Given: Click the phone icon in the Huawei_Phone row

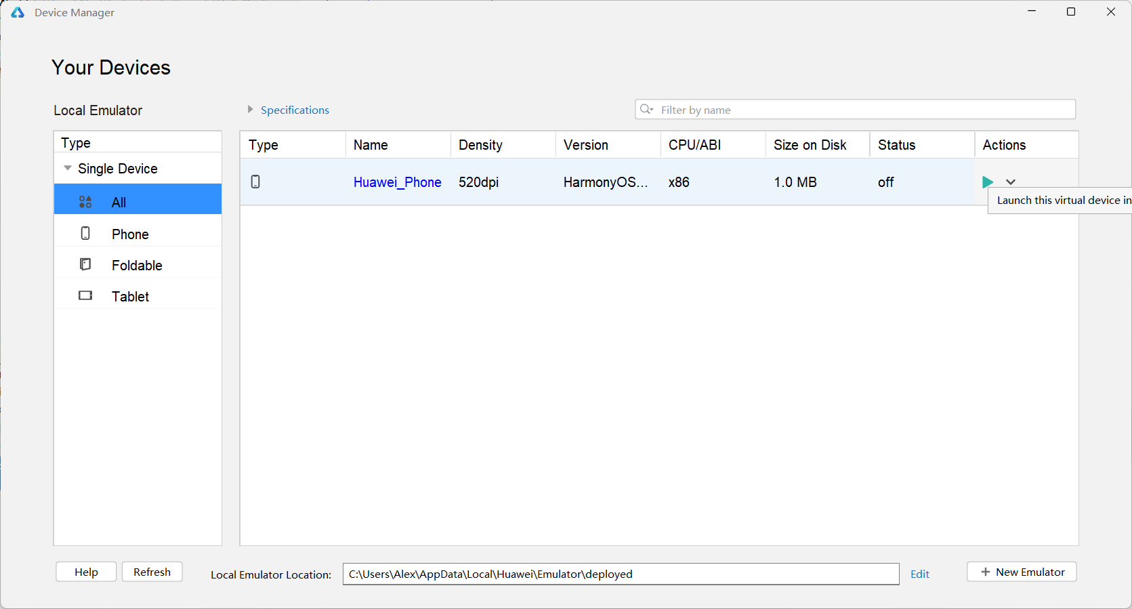Looking at the screenshot, I should click(255, 182).
